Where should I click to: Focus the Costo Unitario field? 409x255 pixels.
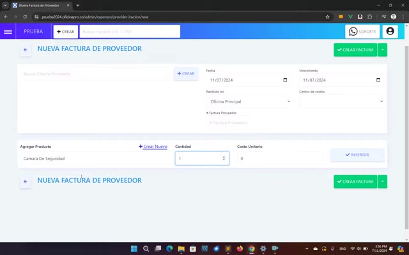280,159
